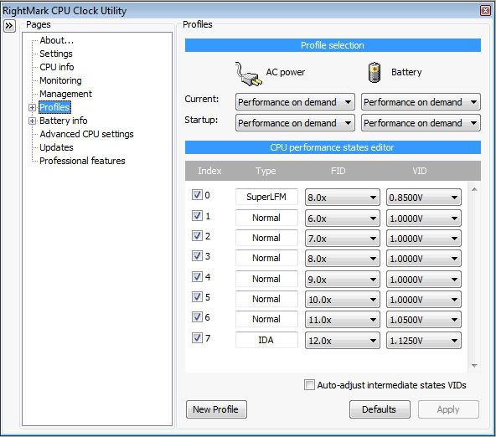Click the FID column header
The height and width of the screenshot is (437, 496).
338,171
